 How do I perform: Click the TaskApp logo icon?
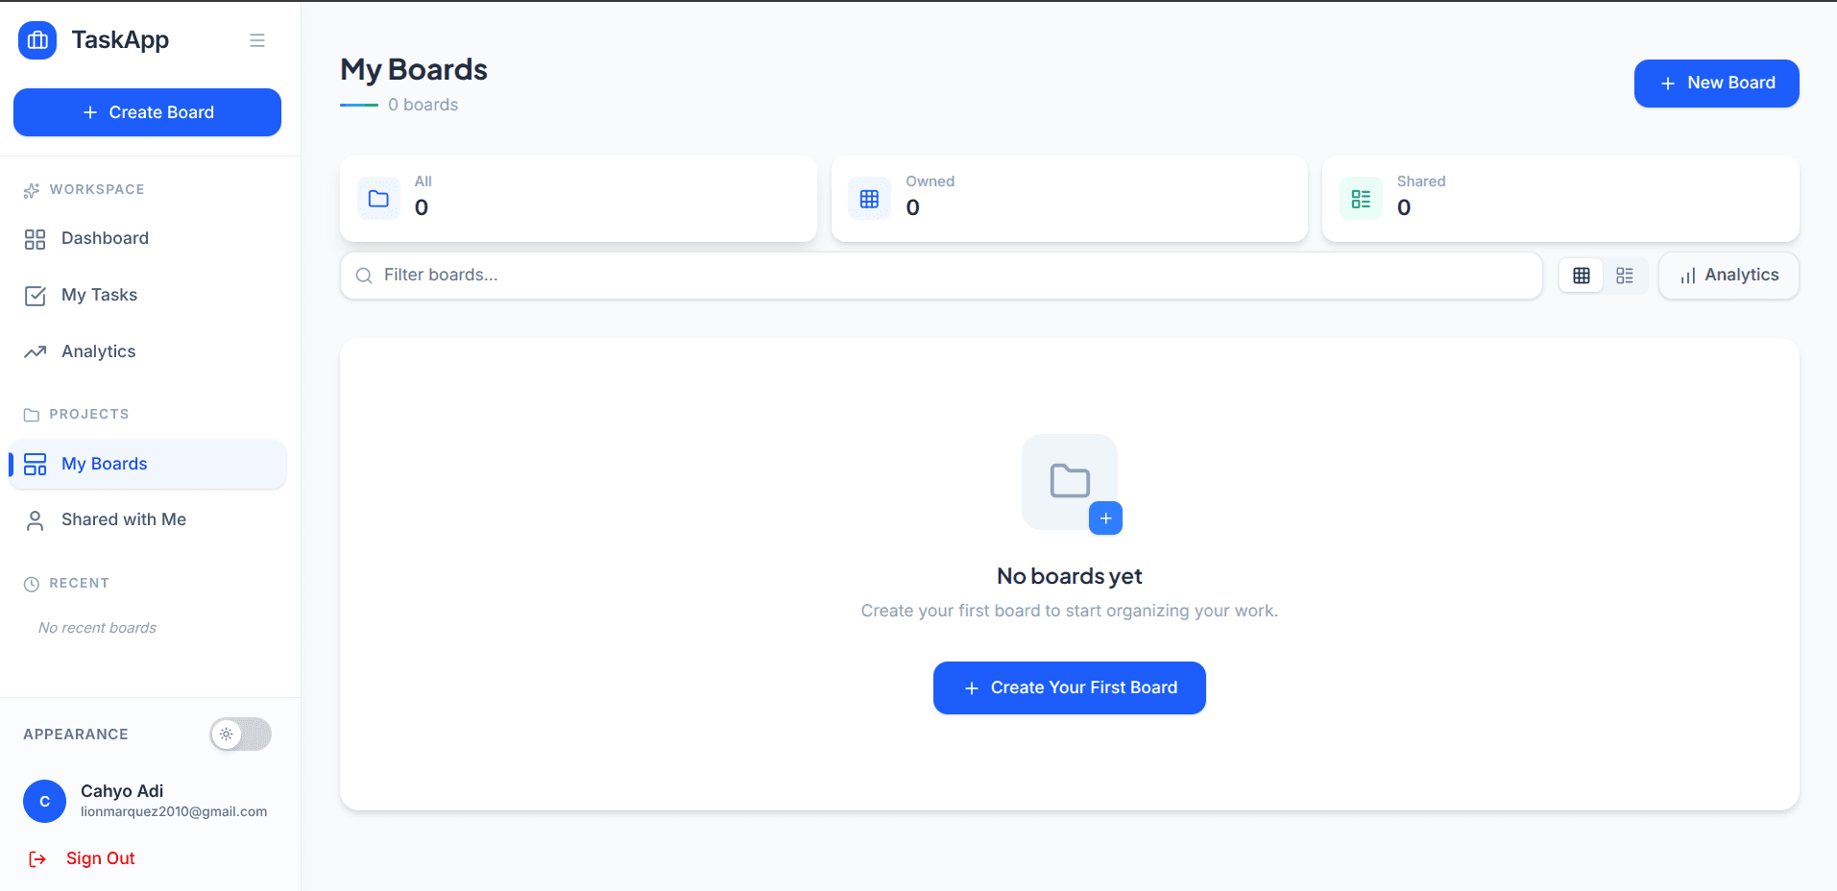click(x=37, y=40)
